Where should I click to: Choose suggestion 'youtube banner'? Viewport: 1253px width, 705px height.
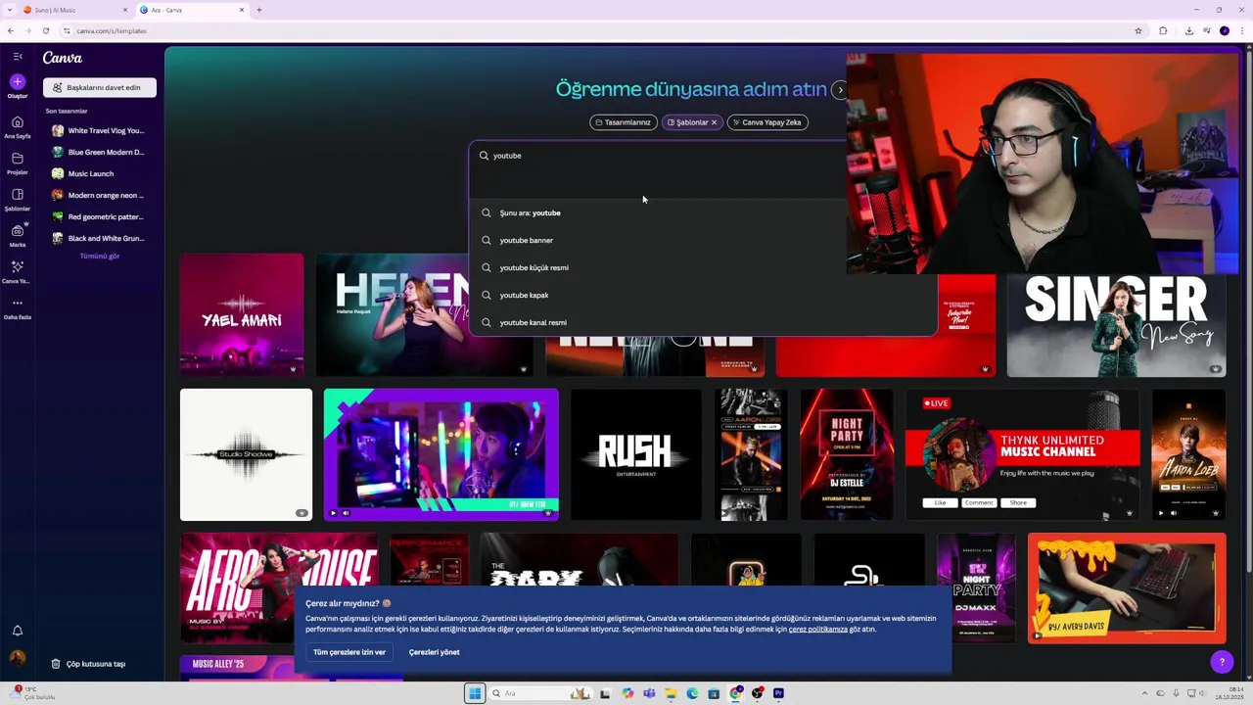point(703,240)
